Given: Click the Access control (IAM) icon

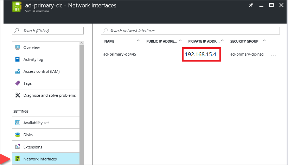Looking at the screenshot, I should (18, 71).
